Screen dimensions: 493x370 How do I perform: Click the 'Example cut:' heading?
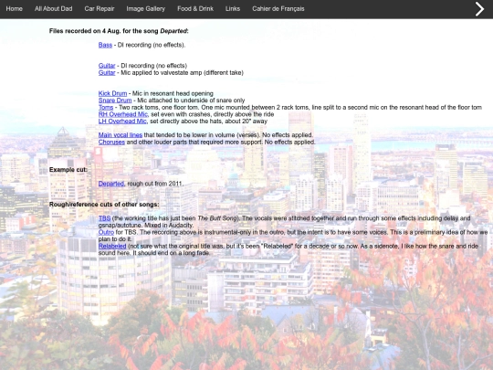tap(68, 170)
